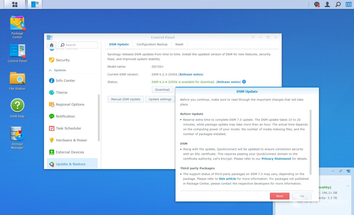
Task: Click the info icon beside status Release notes
Action: [x=244, y=82]
